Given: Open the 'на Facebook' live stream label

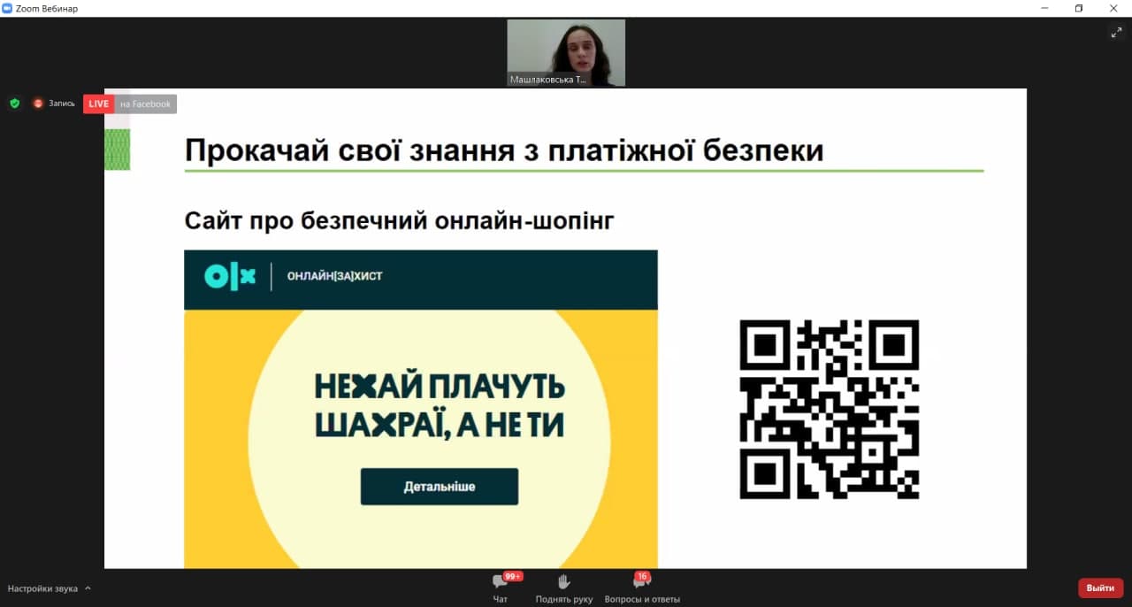Looking at the screenshot, I should point(146,104).
